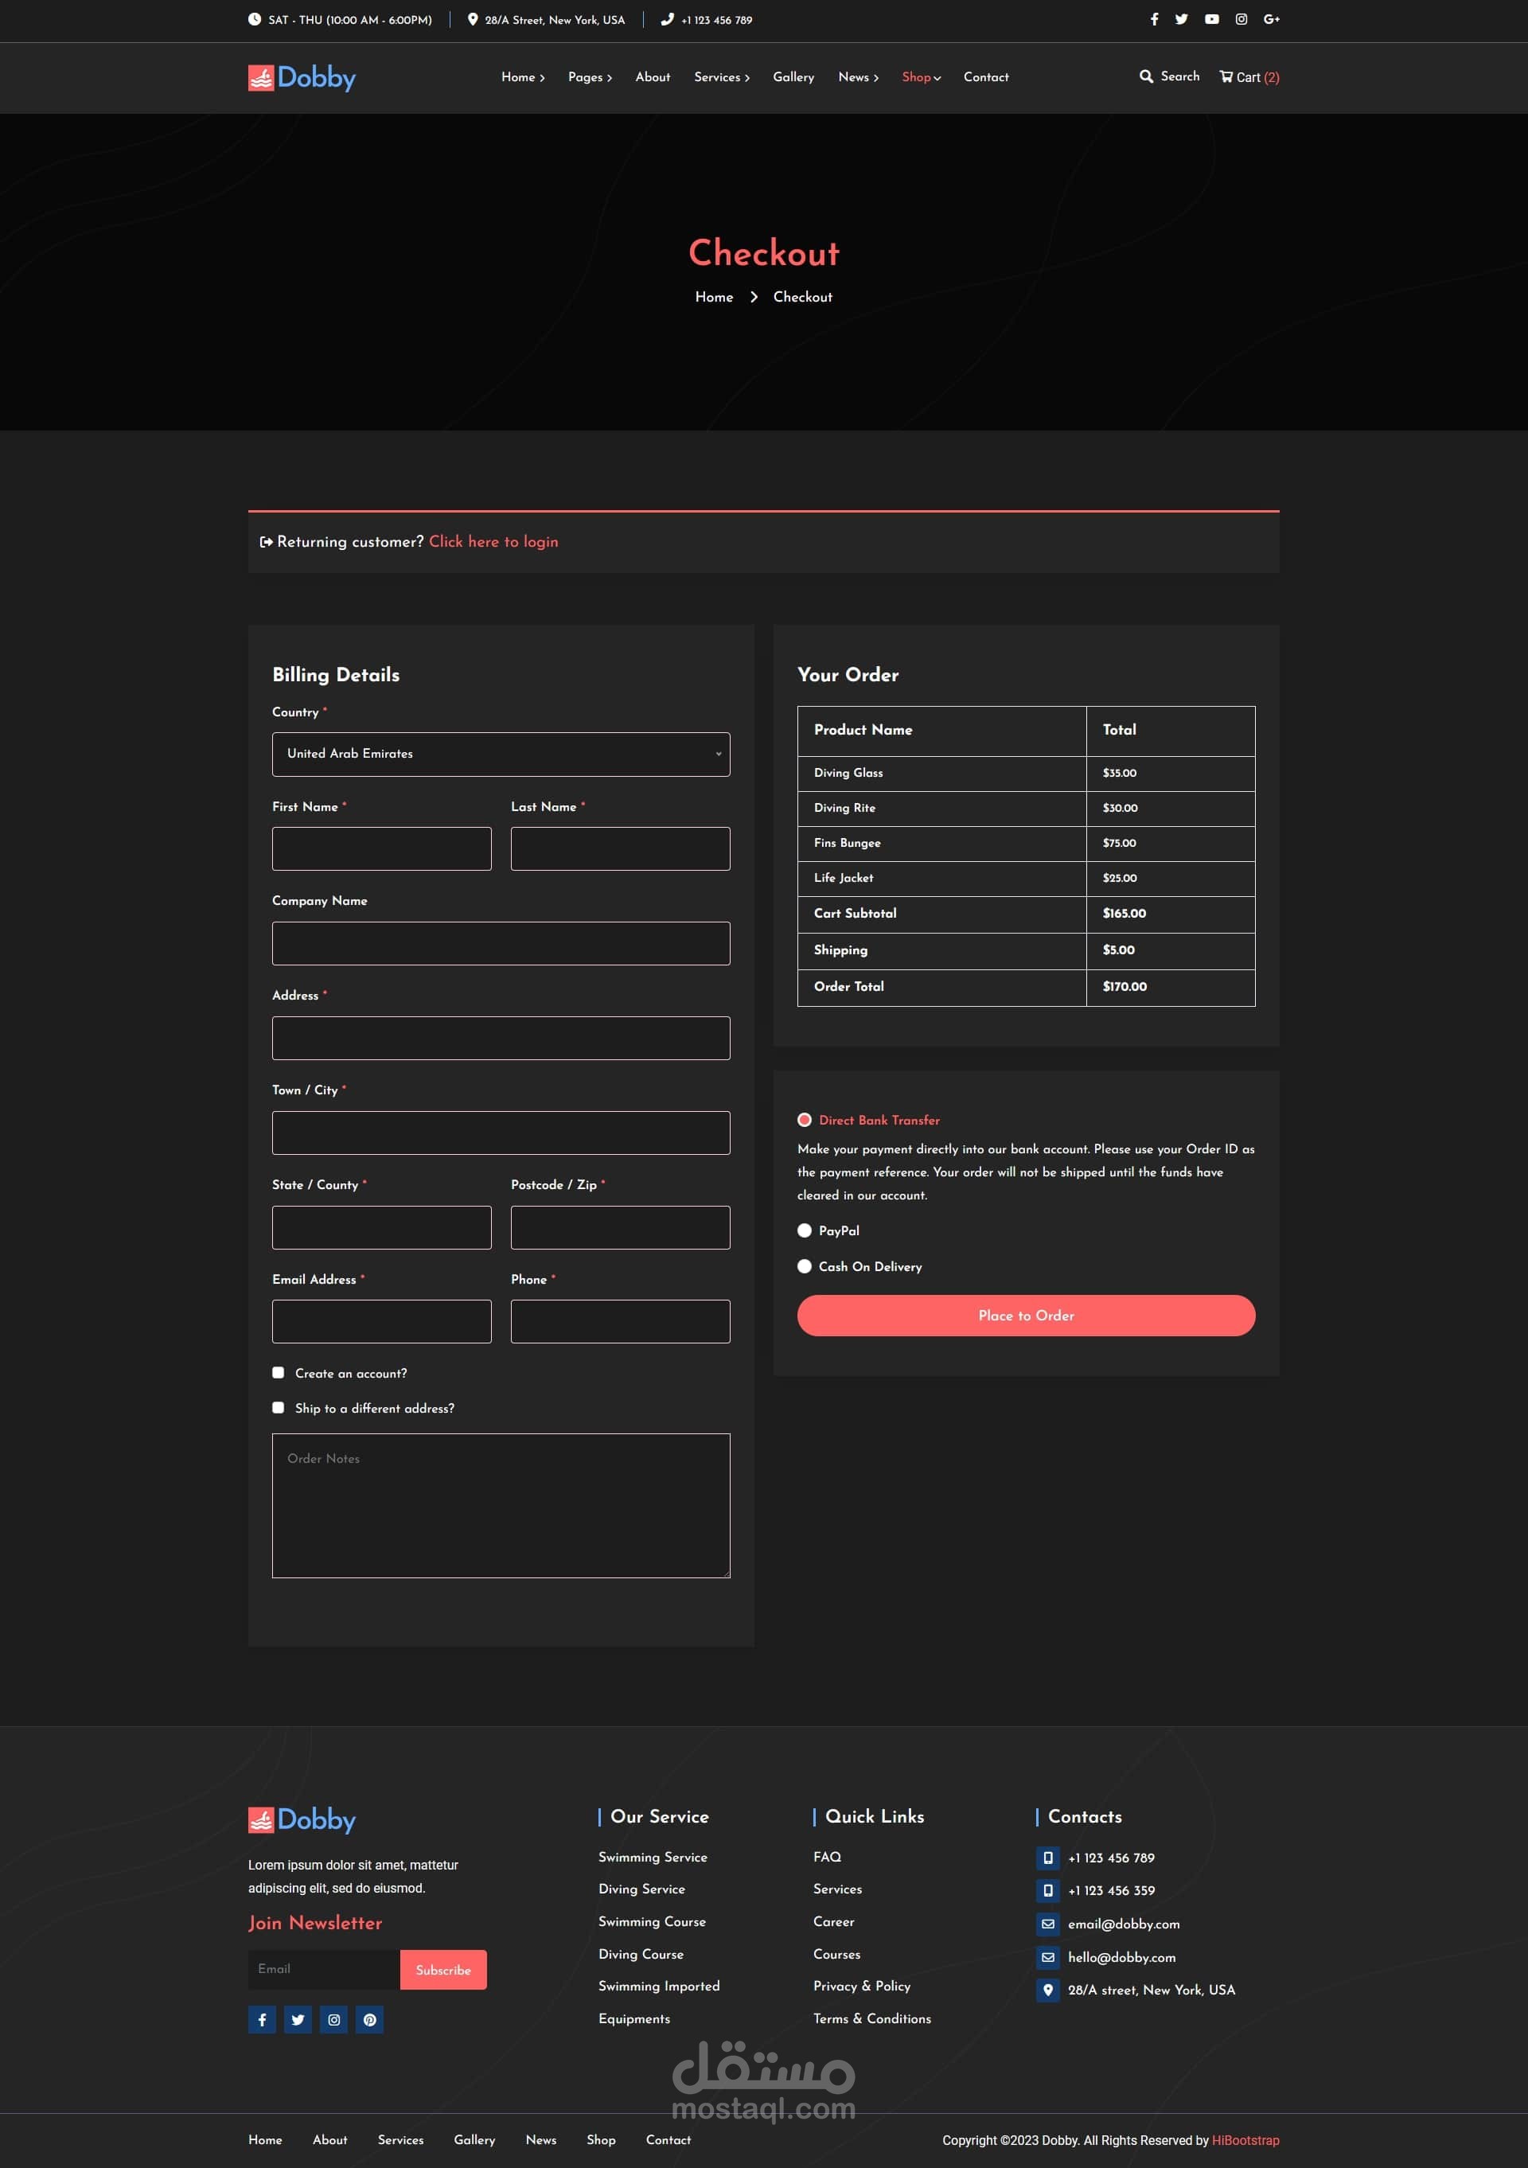
Task: Open the Gallery menu item
Action: pos(793,77)
